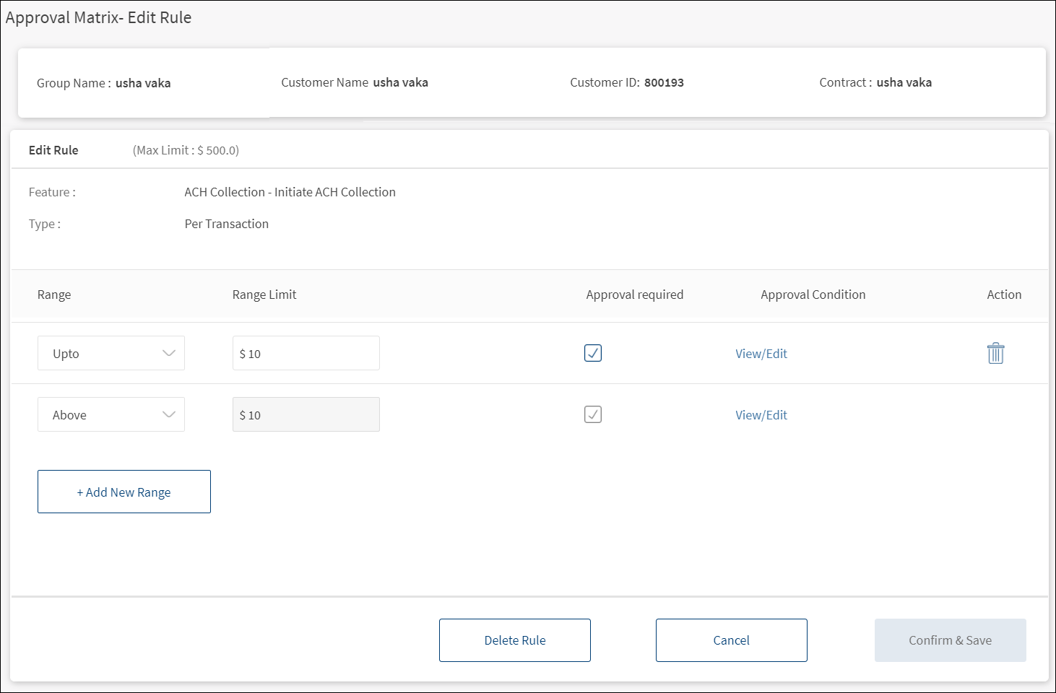The image size is (1056, 693).
Task: Click the greyed Above range limit field
Action: coord(306,414)
